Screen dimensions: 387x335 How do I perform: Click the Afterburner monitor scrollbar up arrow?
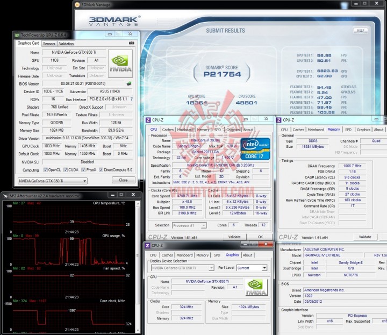(x=138, y=204)
